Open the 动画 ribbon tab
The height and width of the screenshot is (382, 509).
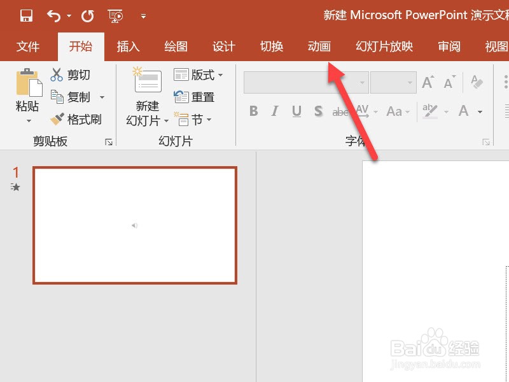[319, 46]
